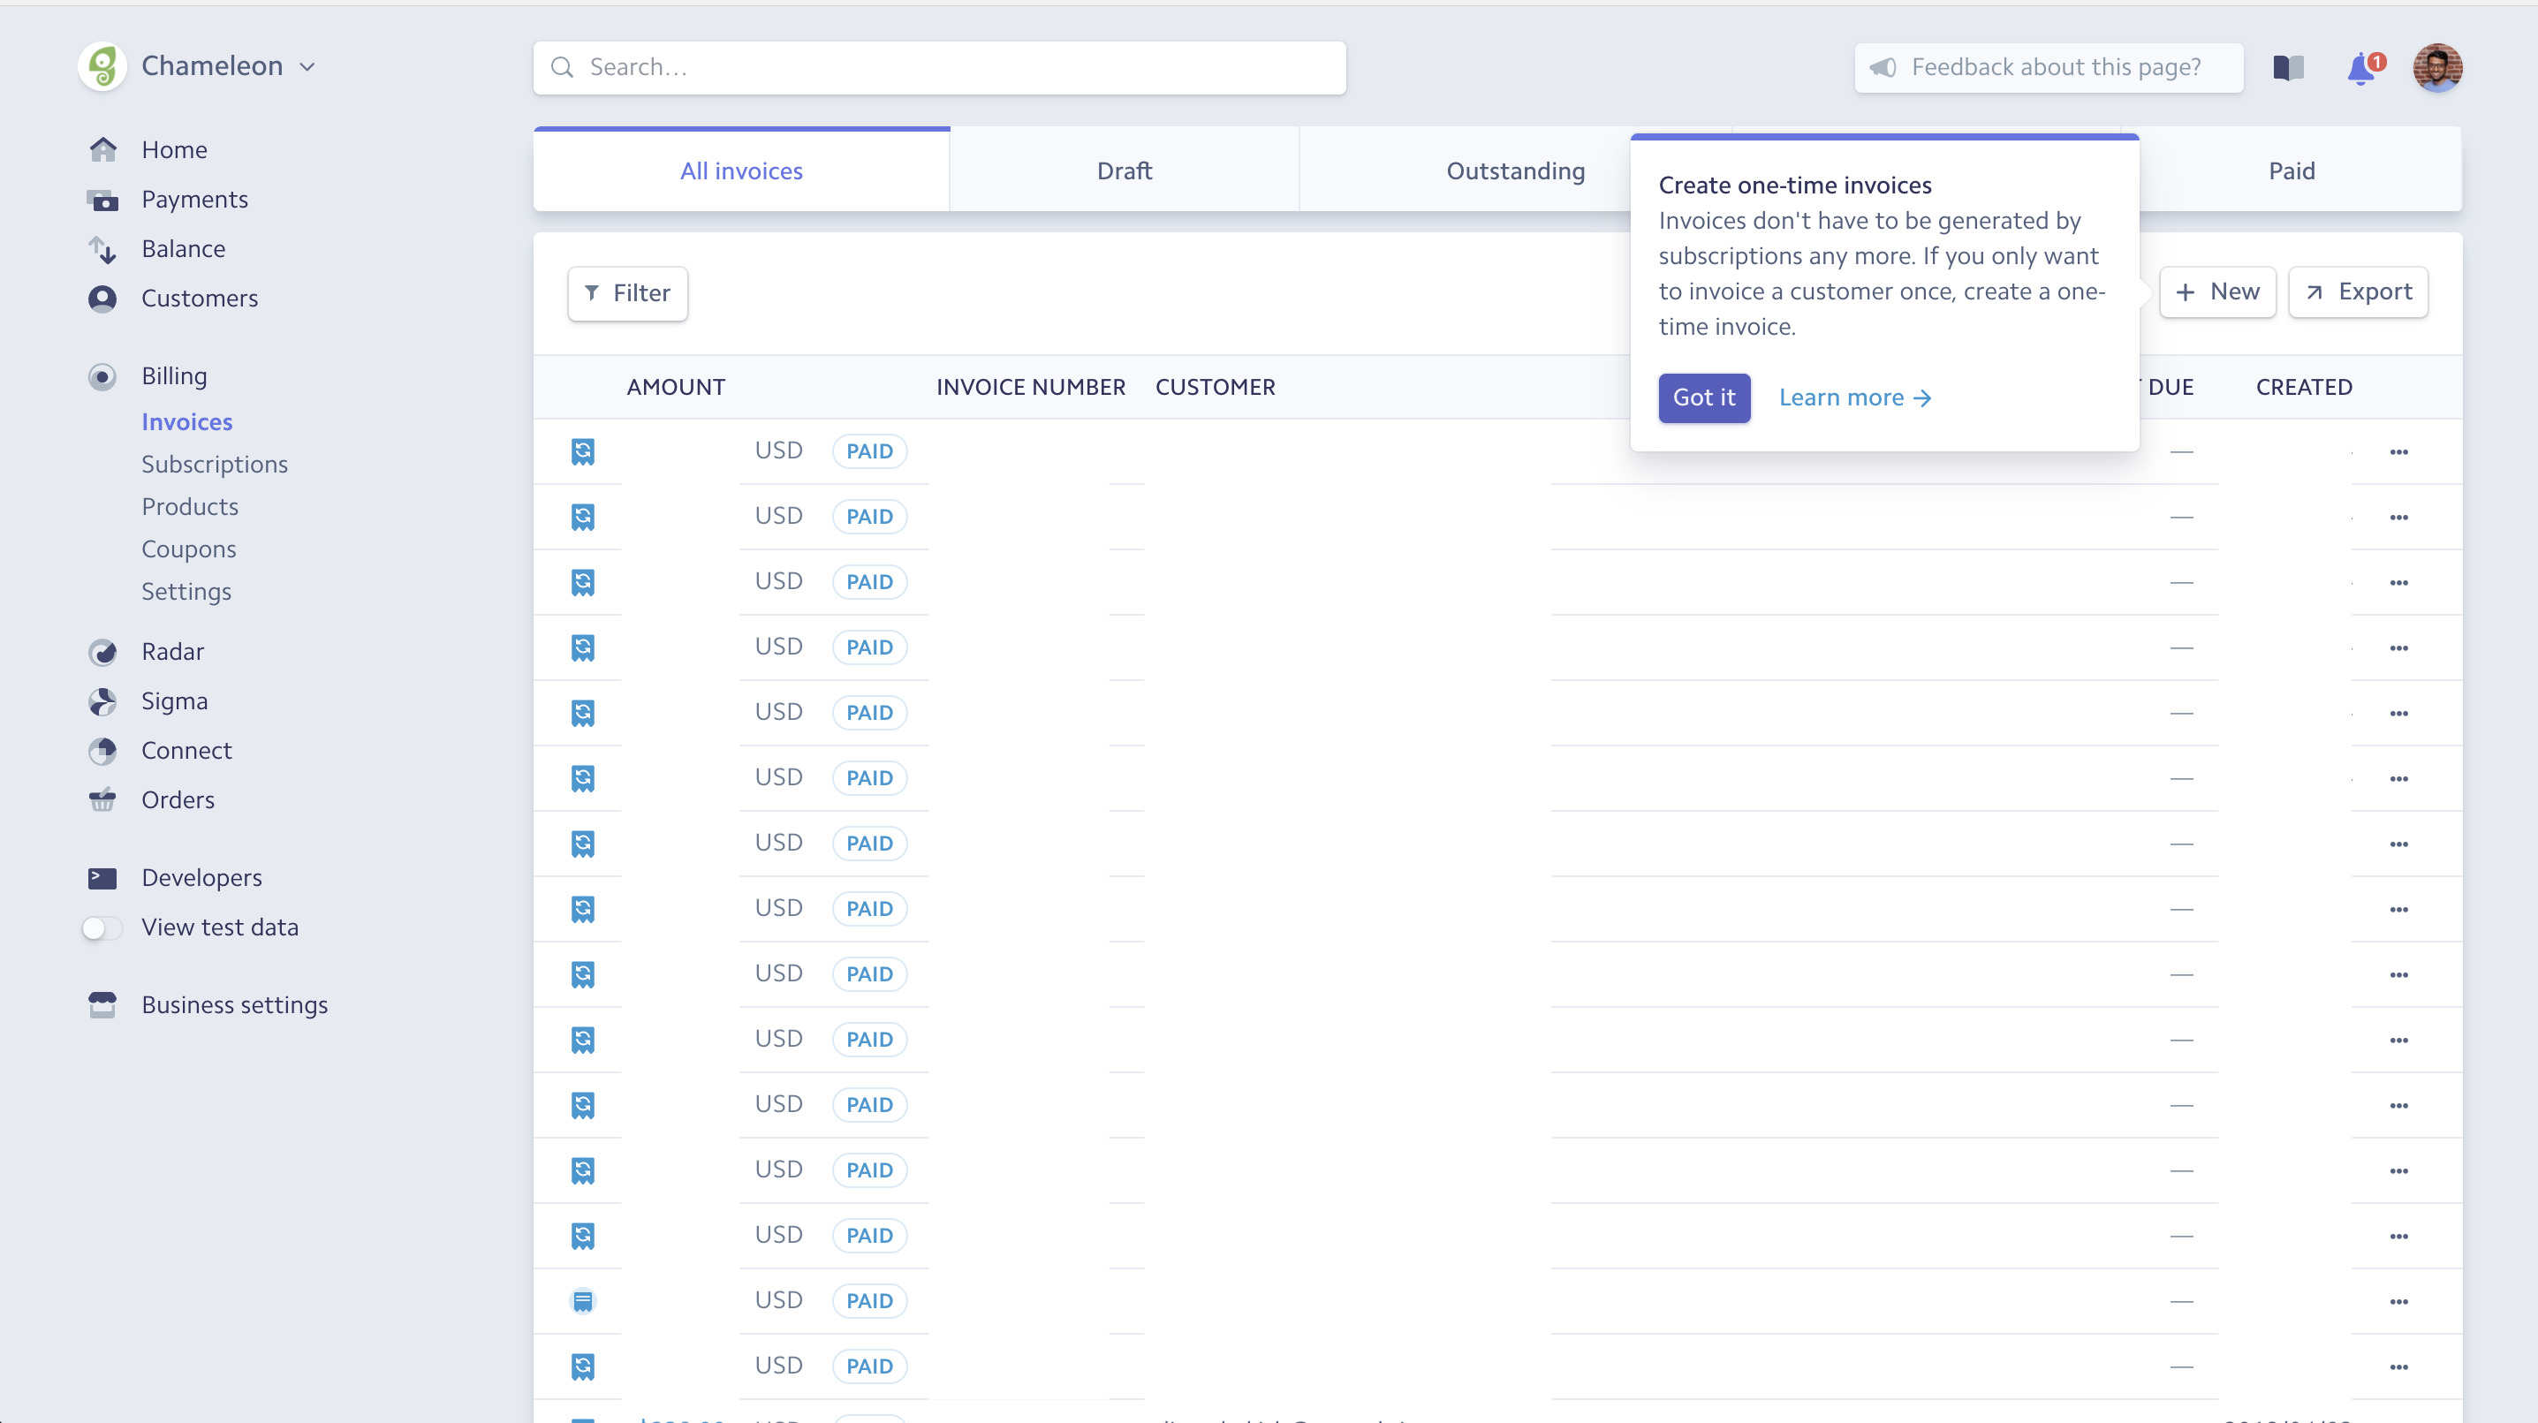Open Customers using its person icon

pos(102,299)
